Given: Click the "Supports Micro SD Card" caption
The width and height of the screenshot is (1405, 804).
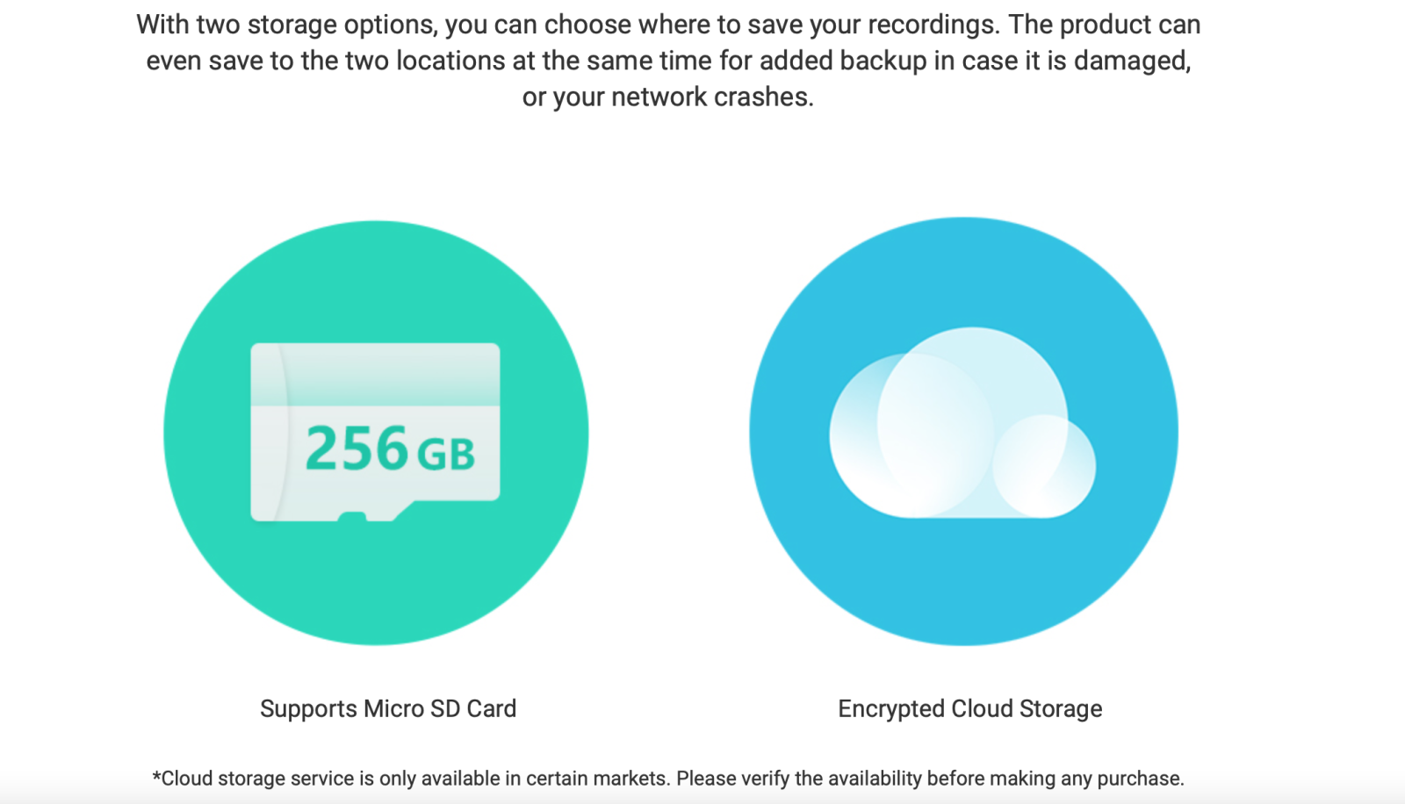Looking at the screenshot, I should [388, 708].
